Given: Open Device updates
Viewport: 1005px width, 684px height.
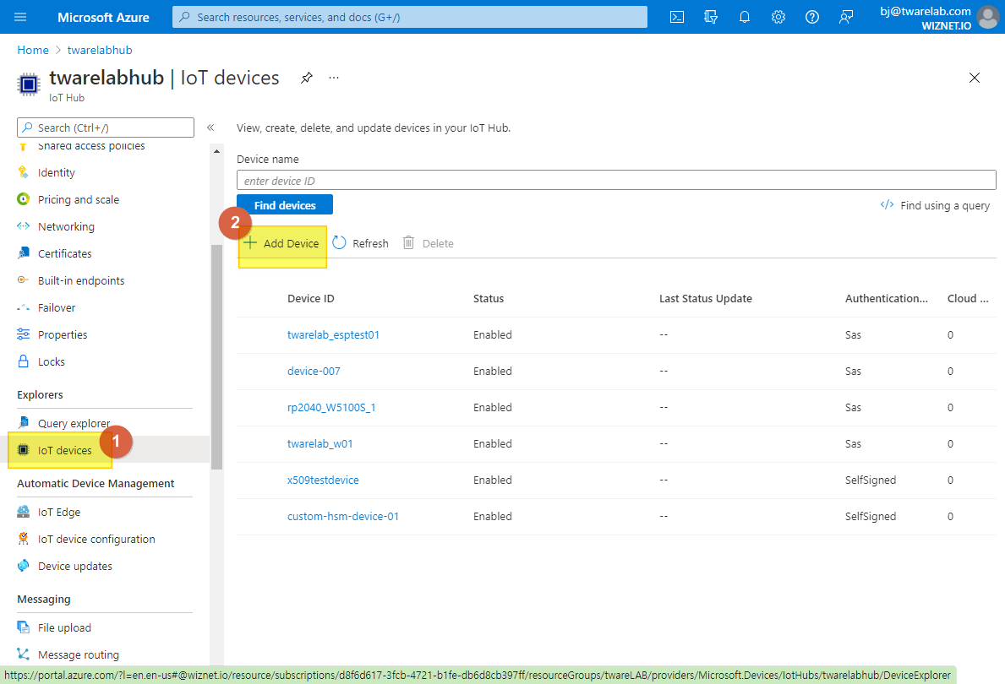Looking at the screenshot, I should (75, 566).
